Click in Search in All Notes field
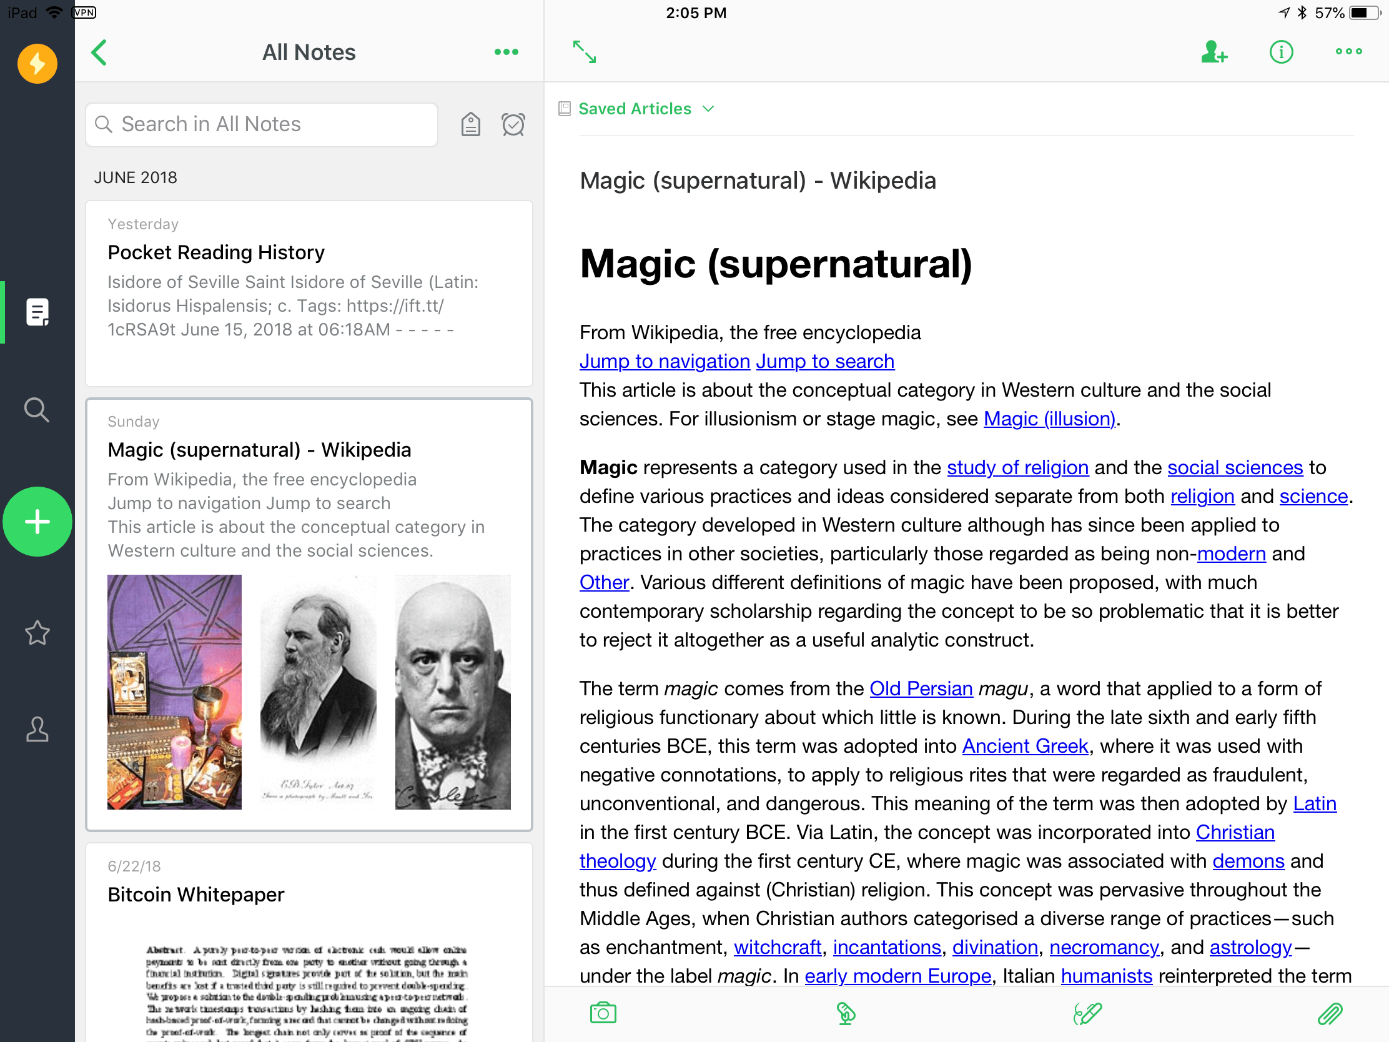 261,124
